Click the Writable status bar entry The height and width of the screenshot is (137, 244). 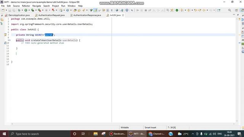pyautogui.click(x=125, y=127)
